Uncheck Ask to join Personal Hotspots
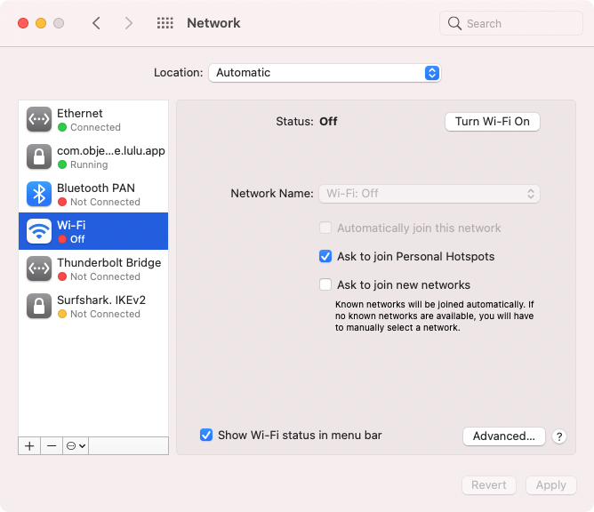Viewport: 594px width, 512px height. (325, 256)
